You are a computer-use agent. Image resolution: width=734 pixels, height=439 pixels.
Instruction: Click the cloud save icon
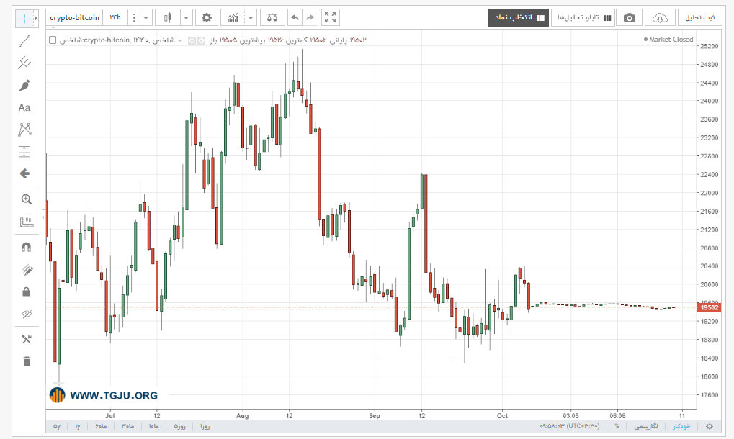(x=660, y=18)
